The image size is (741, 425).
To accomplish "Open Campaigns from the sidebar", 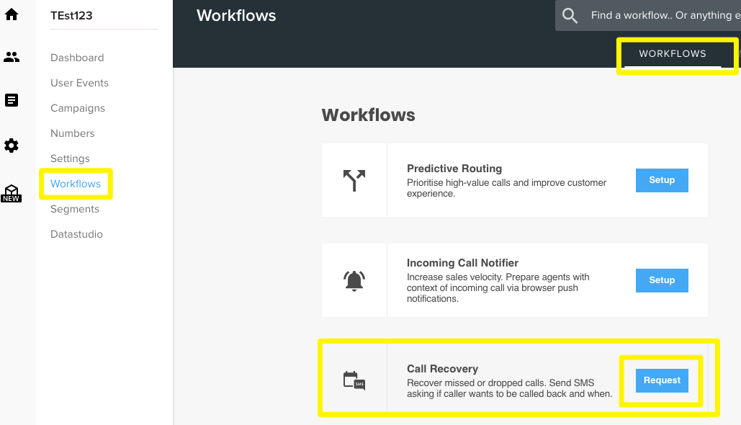I will (78, 108).
